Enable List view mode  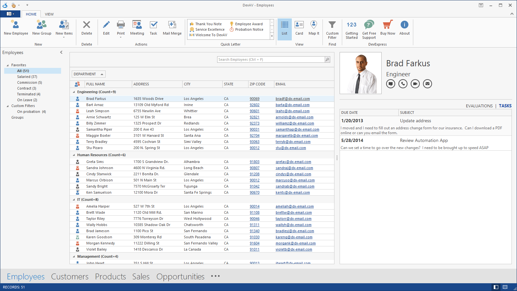point(284,28)
